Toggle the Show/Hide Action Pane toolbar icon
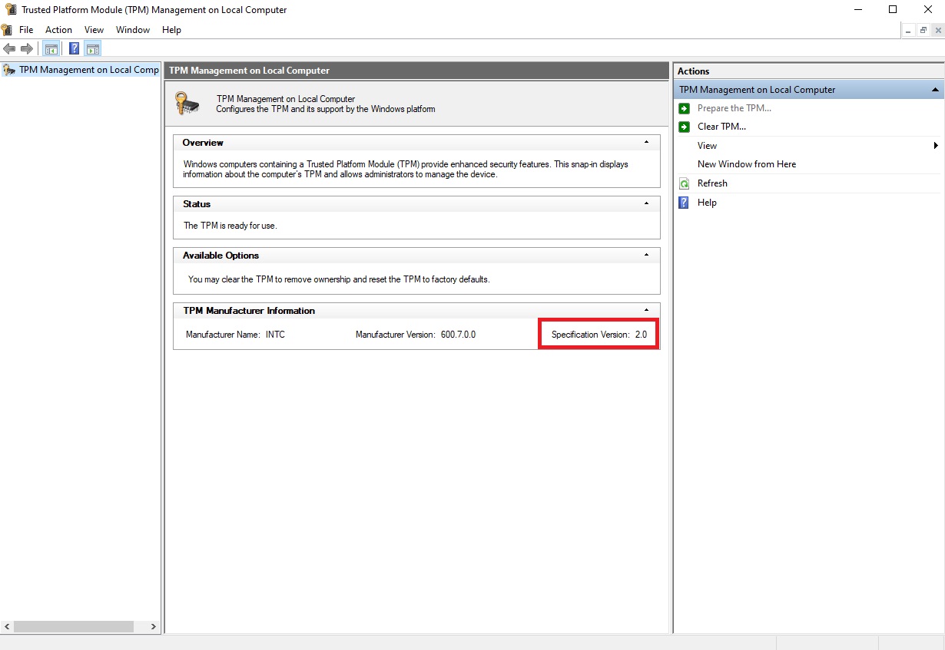Viewport: 945px width, 650px height. [x=92, y=48]
